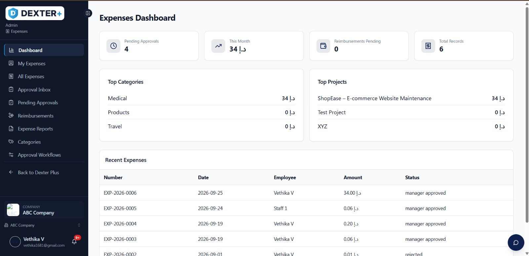Click the date 2026-09-24
529x256 pixels.
pos(210,208)
